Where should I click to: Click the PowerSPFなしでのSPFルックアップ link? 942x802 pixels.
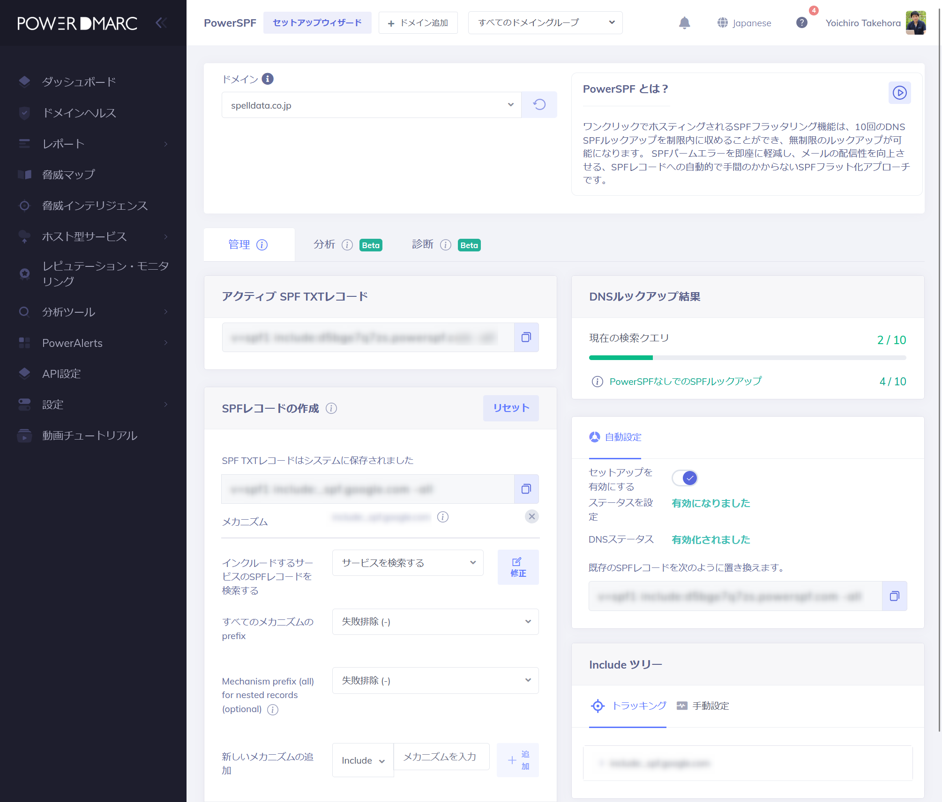pyautogui.click(x=685, y=382)
